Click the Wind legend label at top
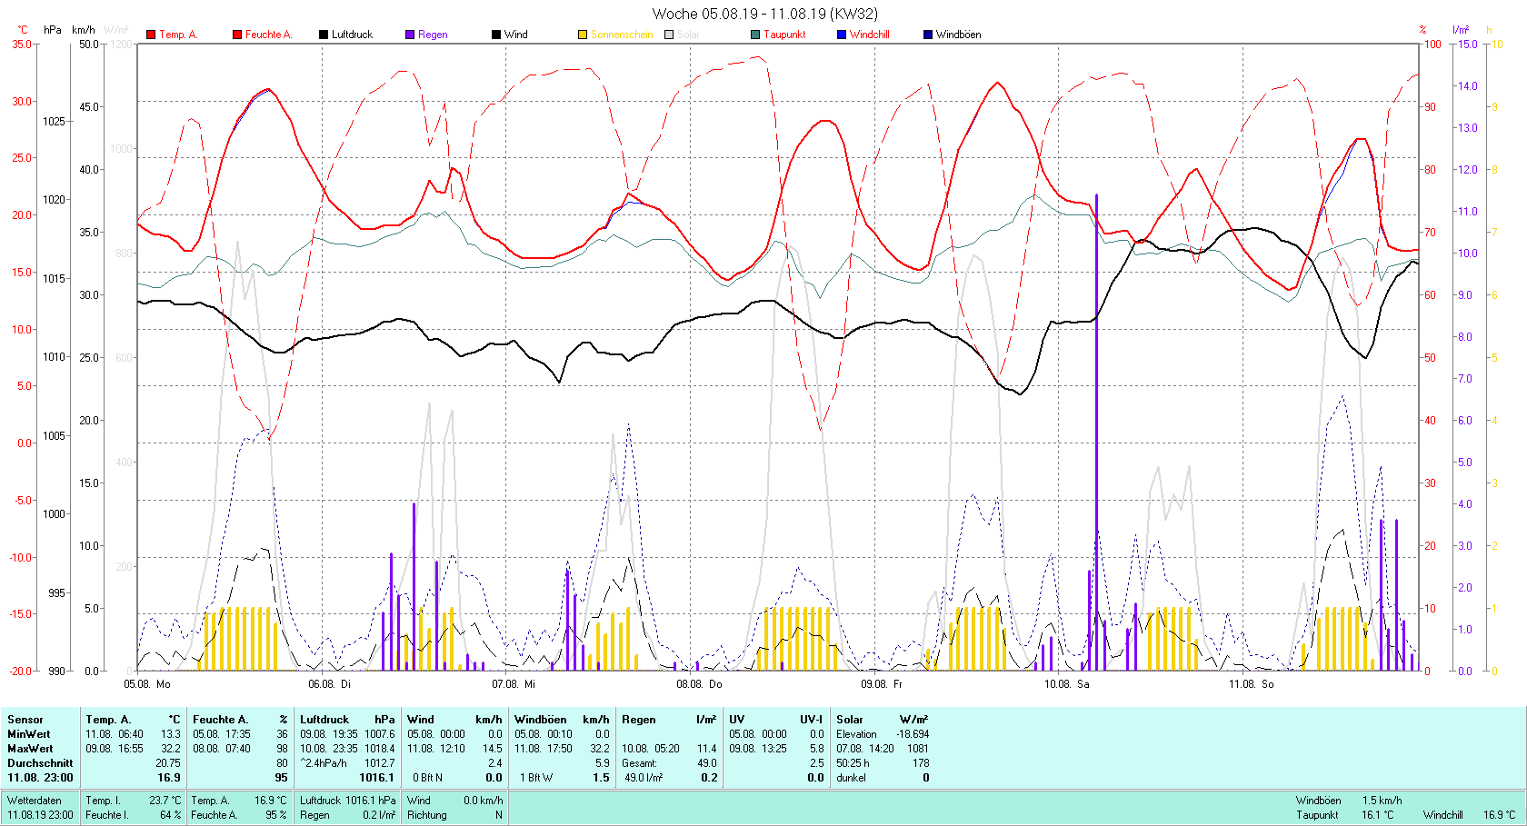Image resolution: width=1527 pixels, height=826 pixels. coord(516,35)
